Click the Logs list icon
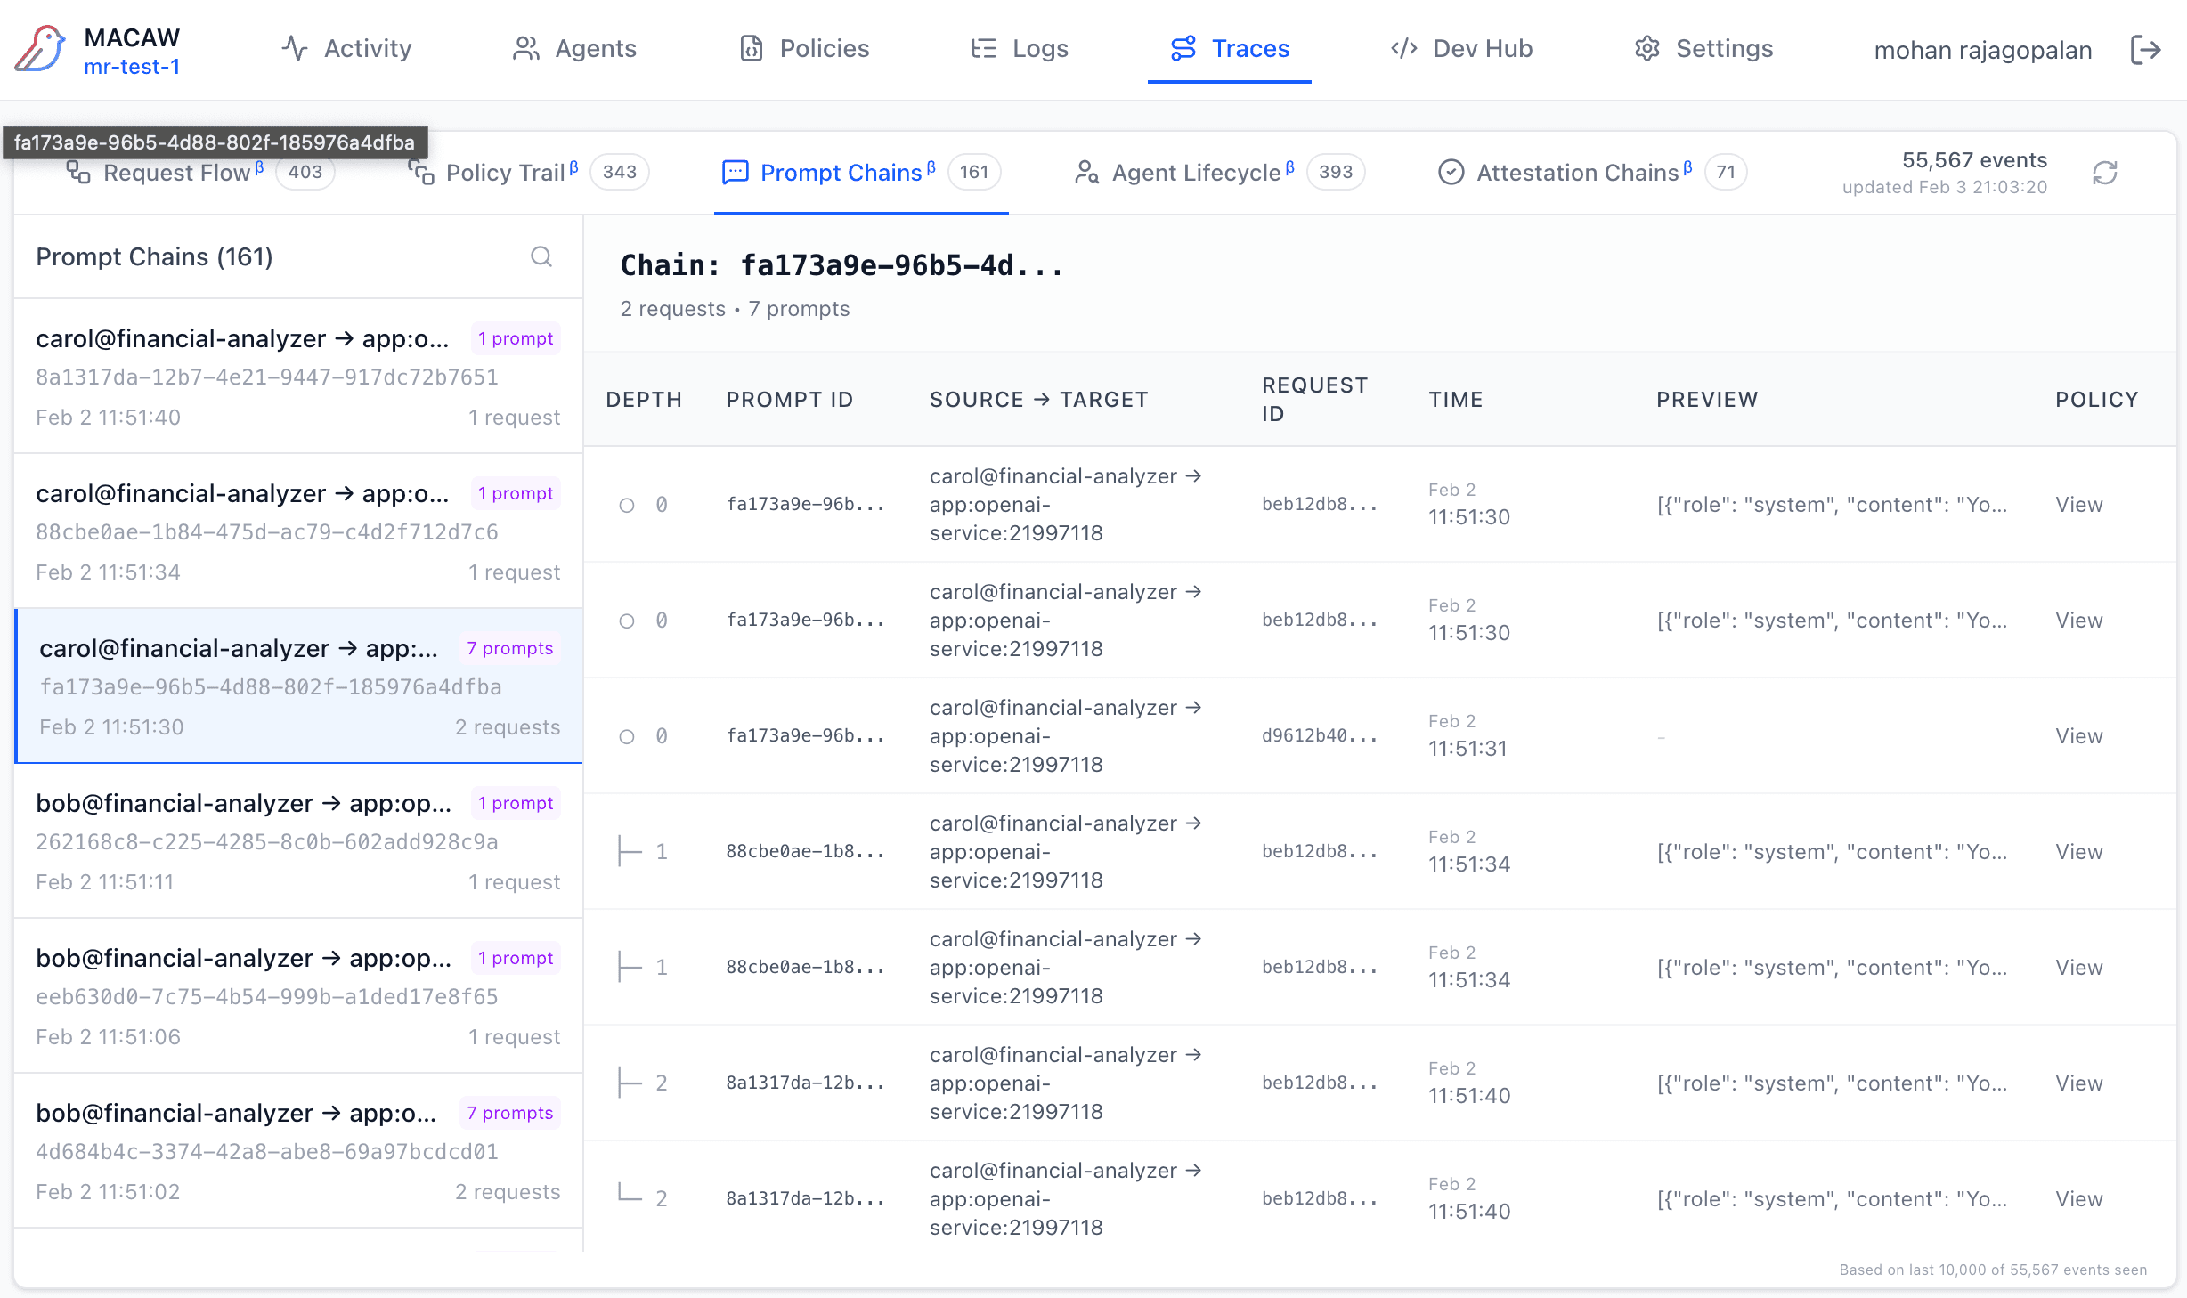The height and width of the screenshot is (1298, 2187). [x=983, y=49]
